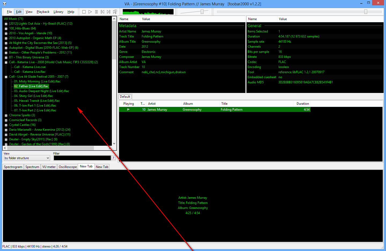386x251 pixels.
Task: Click the Stop playback button
Action: tap(84, 12)
